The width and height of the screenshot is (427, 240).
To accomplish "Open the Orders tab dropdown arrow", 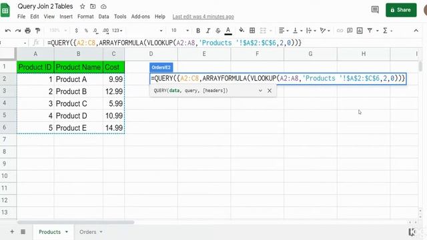I will [101, 232].
